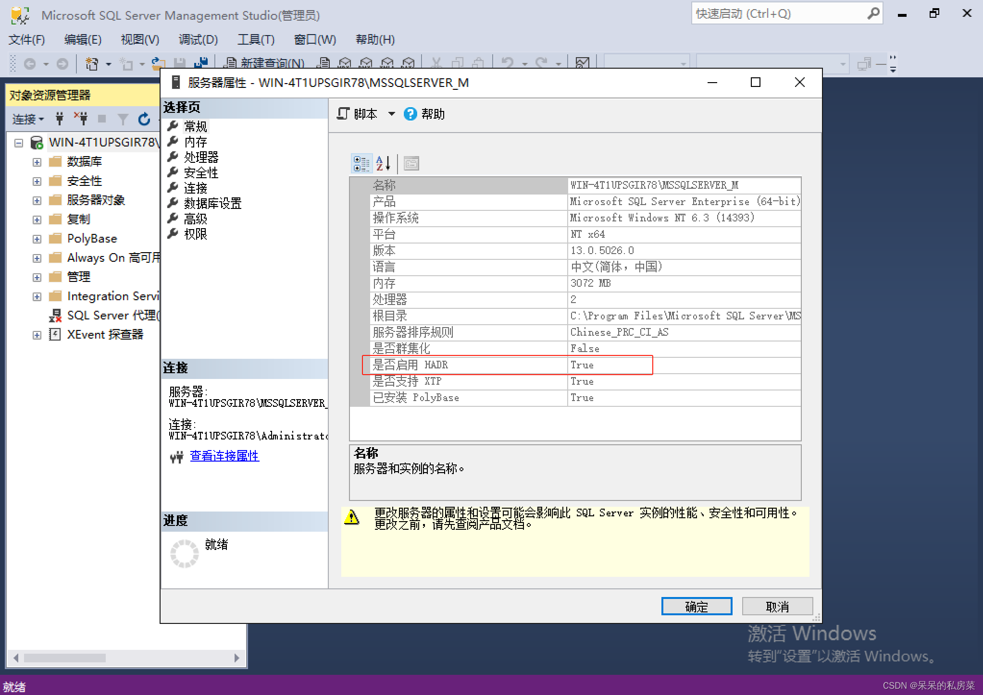Open the 连接 dropdown in Object Explorer
983x695 pixels.
click(x=28, y=119)
